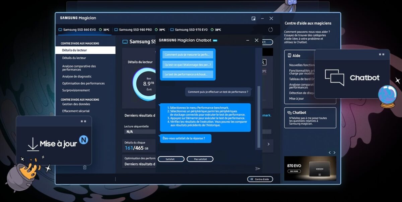The image size is (402, 202).
Task: Click the download arrow icon on Mise à jour card
Action: coord(32,144)
